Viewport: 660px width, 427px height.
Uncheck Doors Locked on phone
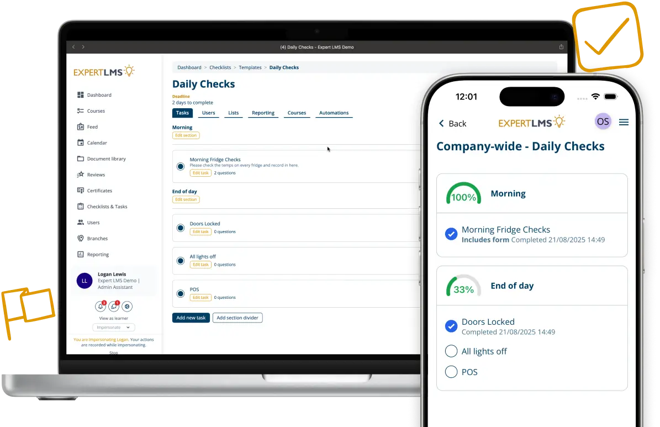click(451, 326)
